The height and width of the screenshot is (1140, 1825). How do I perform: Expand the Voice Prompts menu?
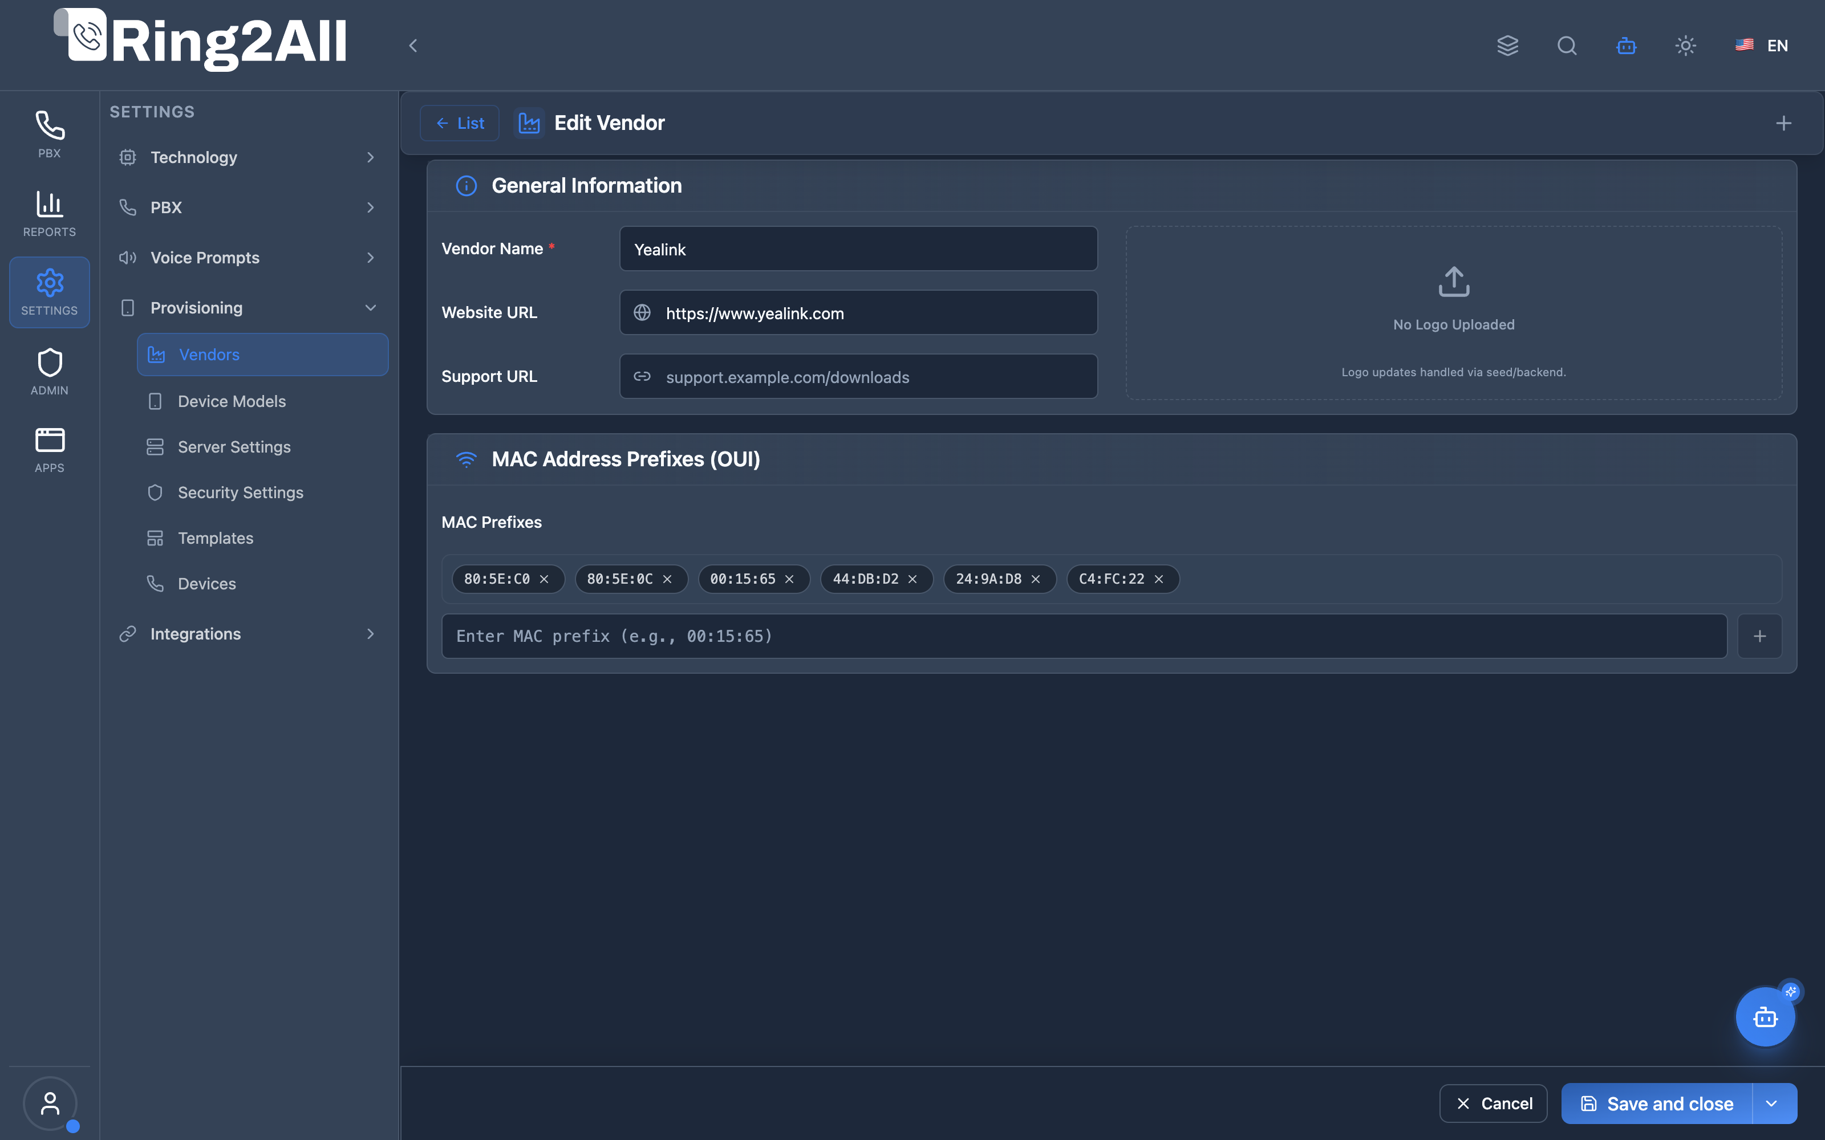248,258
